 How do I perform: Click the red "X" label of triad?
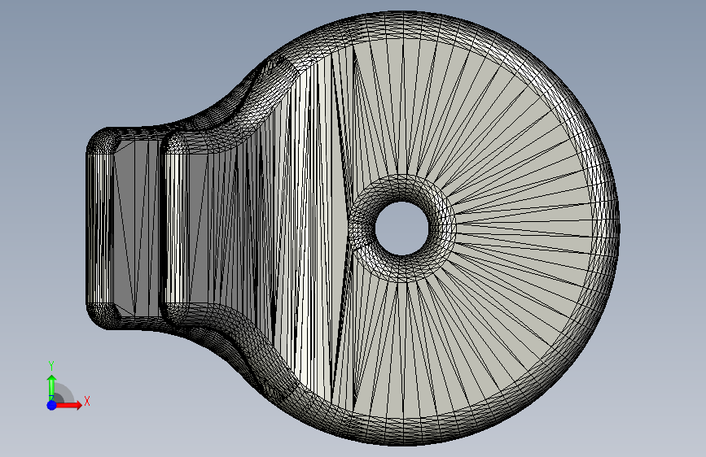click(x=87, y=401)
